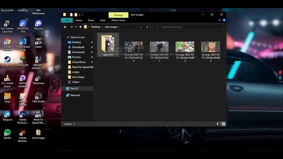Open the Picture Tools tab

[x=118, y=20]
